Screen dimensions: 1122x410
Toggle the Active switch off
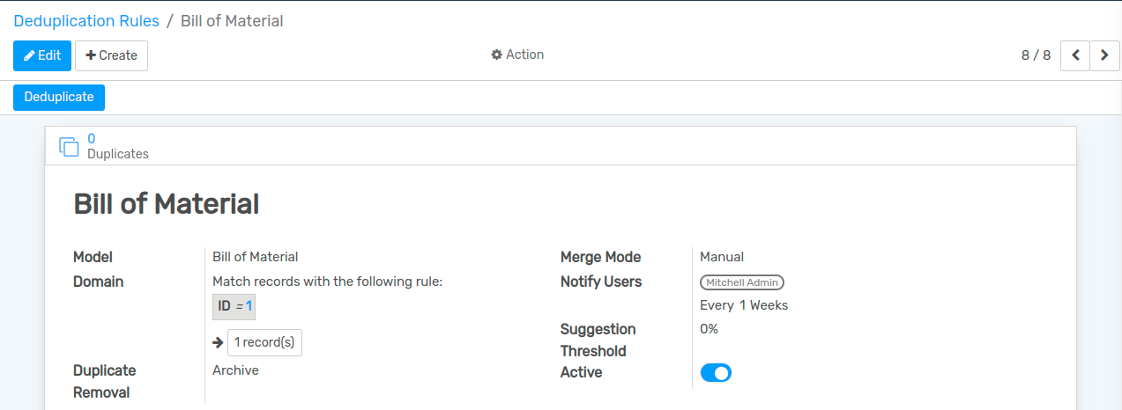(x=716, y=373)
